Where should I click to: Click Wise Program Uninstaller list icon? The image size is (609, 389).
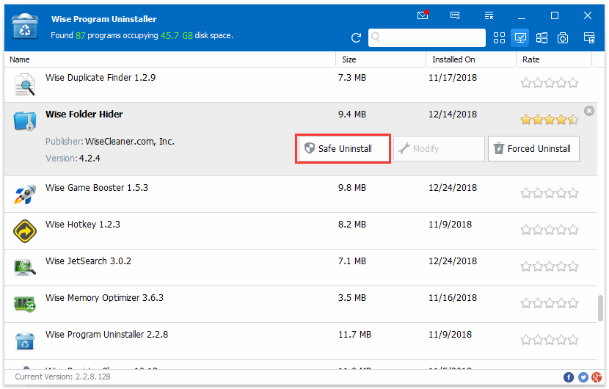coord(25,341)
